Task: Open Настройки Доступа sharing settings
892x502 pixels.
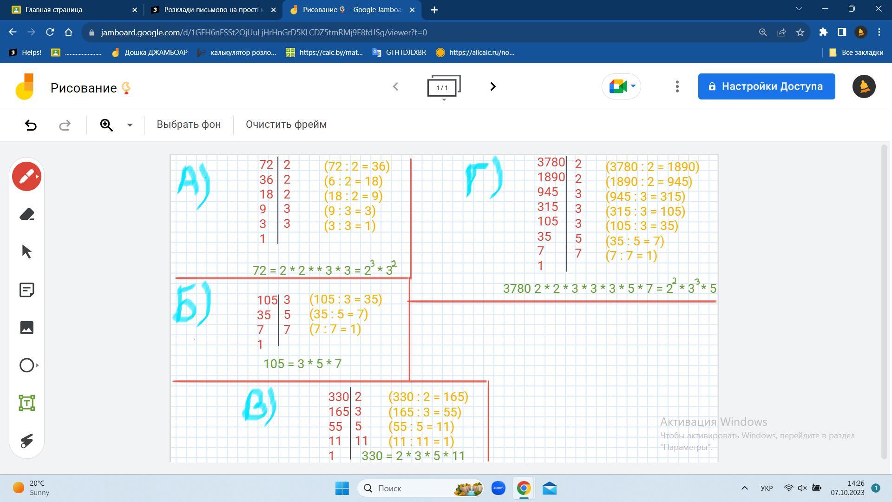Action: [x=766, y=86]
